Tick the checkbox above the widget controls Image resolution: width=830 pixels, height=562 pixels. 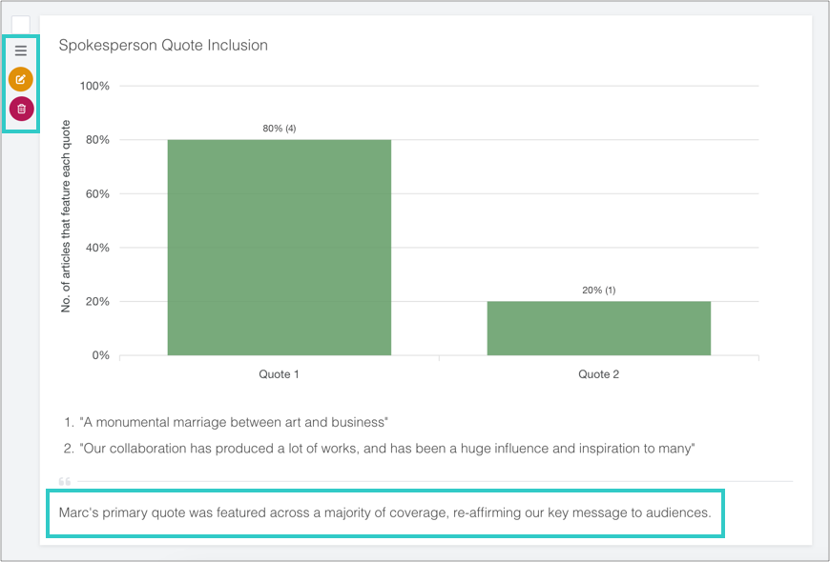21,25
